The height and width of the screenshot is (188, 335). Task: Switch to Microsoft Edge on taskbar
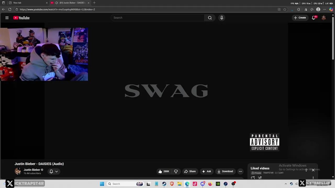(x=187, y=184)
